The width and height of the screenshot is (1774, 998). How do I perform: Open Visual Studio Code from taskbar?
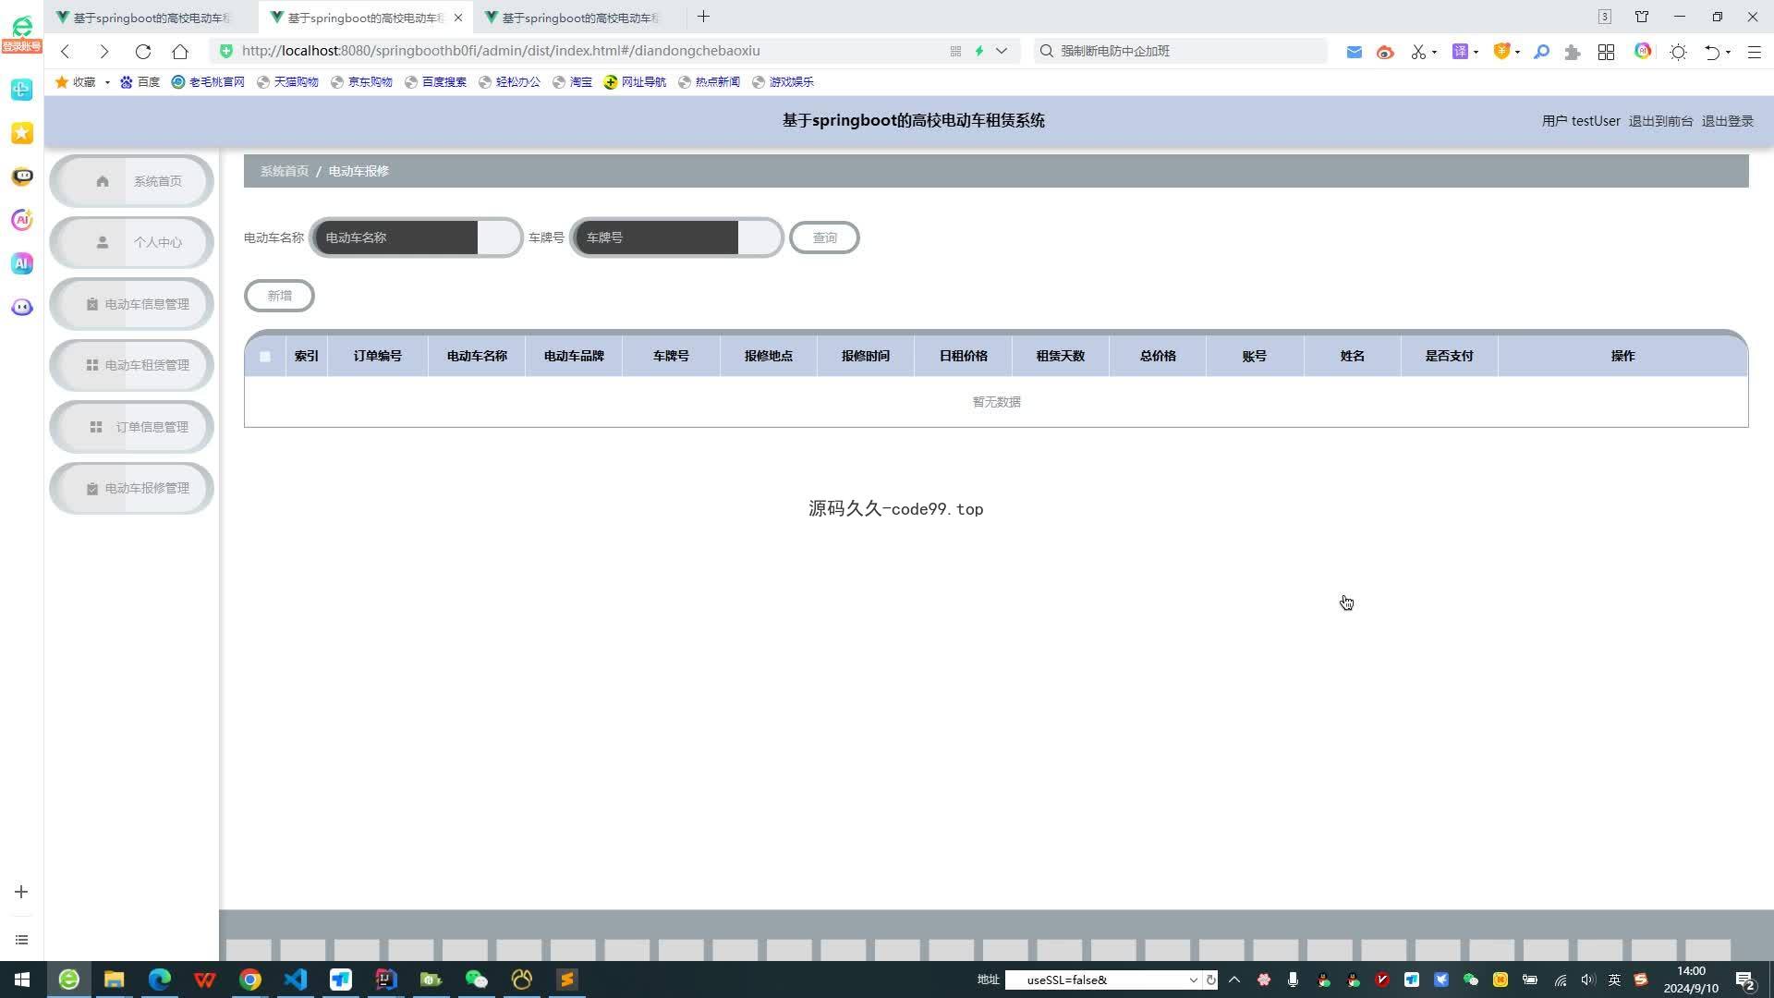tap(295, 980)
